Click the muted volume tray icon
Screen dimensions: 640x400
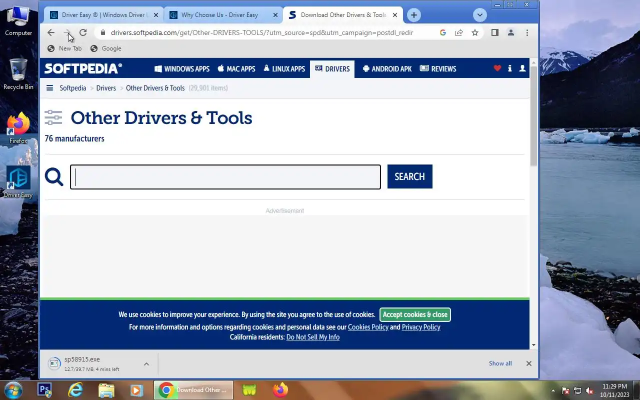pos(589,390)
